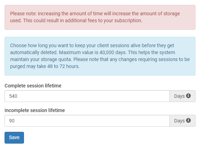Click the 'automatically deleted' text line

pyautogui.click(x=93, y=52)
